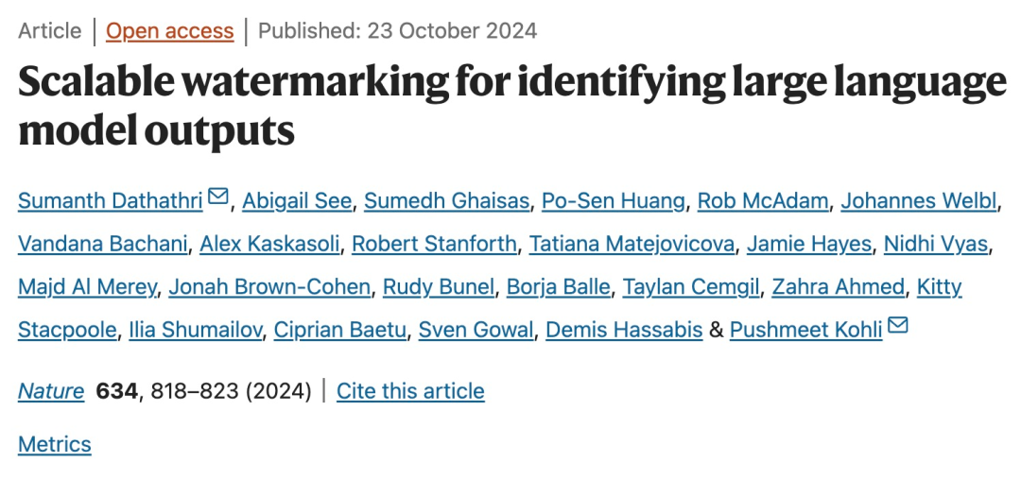Click the article title heading
The image size is (1021, 479).
[x=511, y=106]
